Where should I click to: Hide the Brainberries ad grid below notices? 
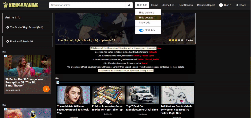[57, 78]
